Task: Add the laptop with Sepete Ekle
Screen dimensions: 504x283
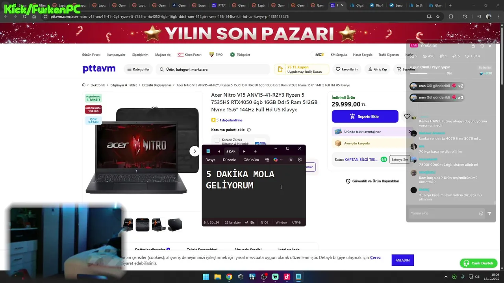Action: [x=365, y=116]
